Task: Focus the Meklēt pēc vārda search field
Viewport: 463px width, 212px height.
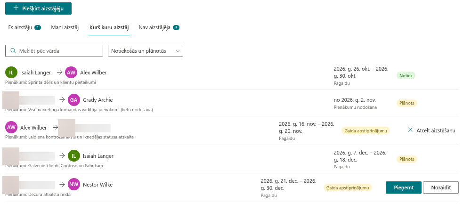Action: [x=54, y=51]
